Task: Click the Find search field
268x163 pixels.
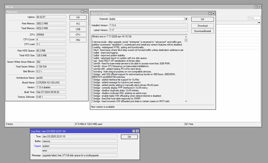Action: pyautogui.click(x=254, y=18)
